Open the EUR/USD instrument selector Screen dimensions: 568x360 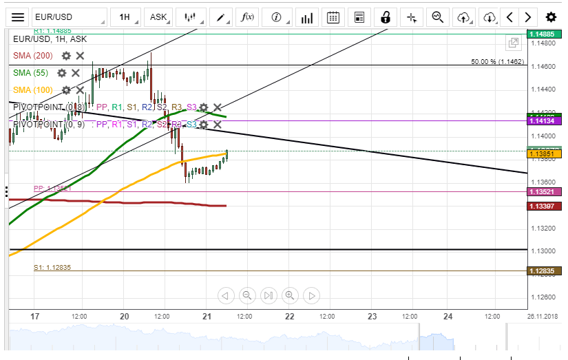point(69,17)
